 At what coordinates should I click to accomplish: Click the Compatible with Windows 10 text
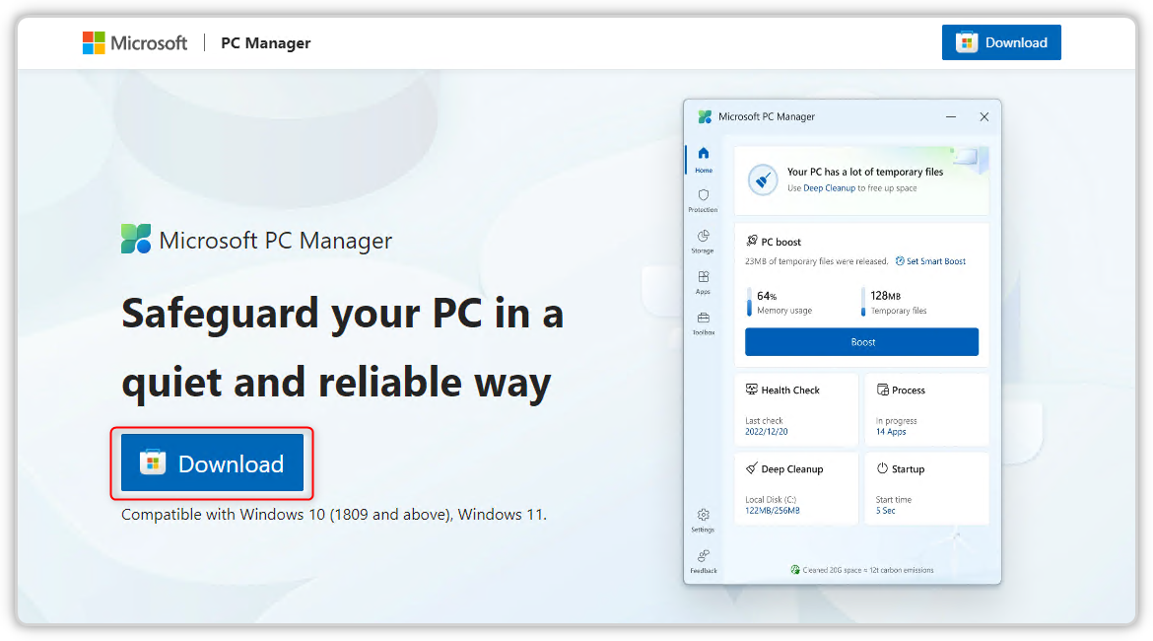point(334,515)
